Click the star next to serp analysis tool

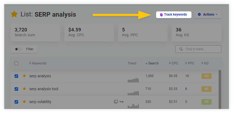(x=24, y=89)
